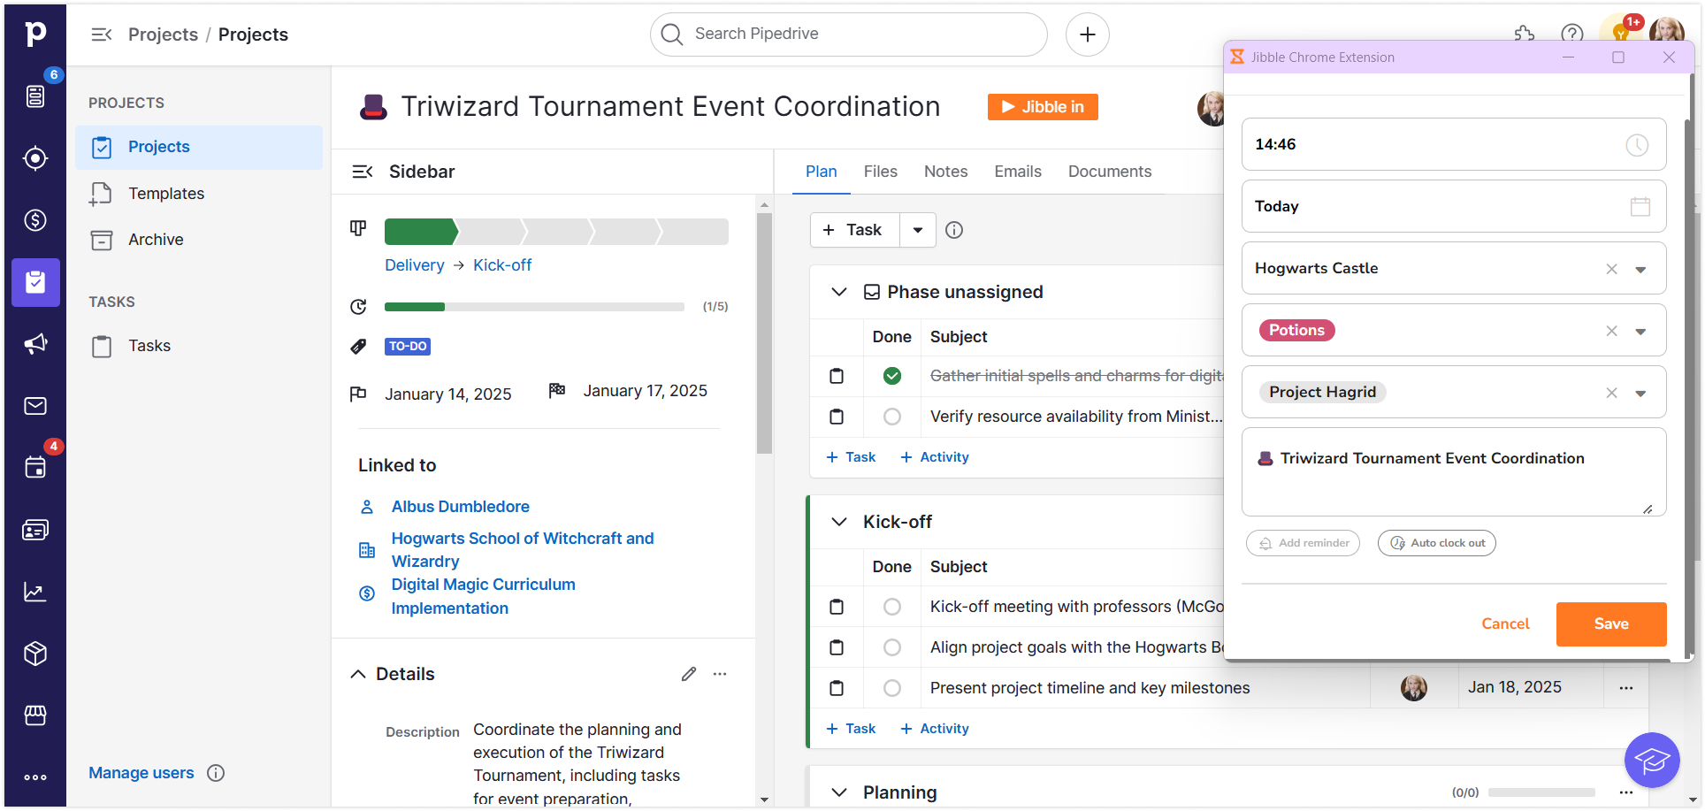
Task: Open Planning section more options
Action: 1625,792
